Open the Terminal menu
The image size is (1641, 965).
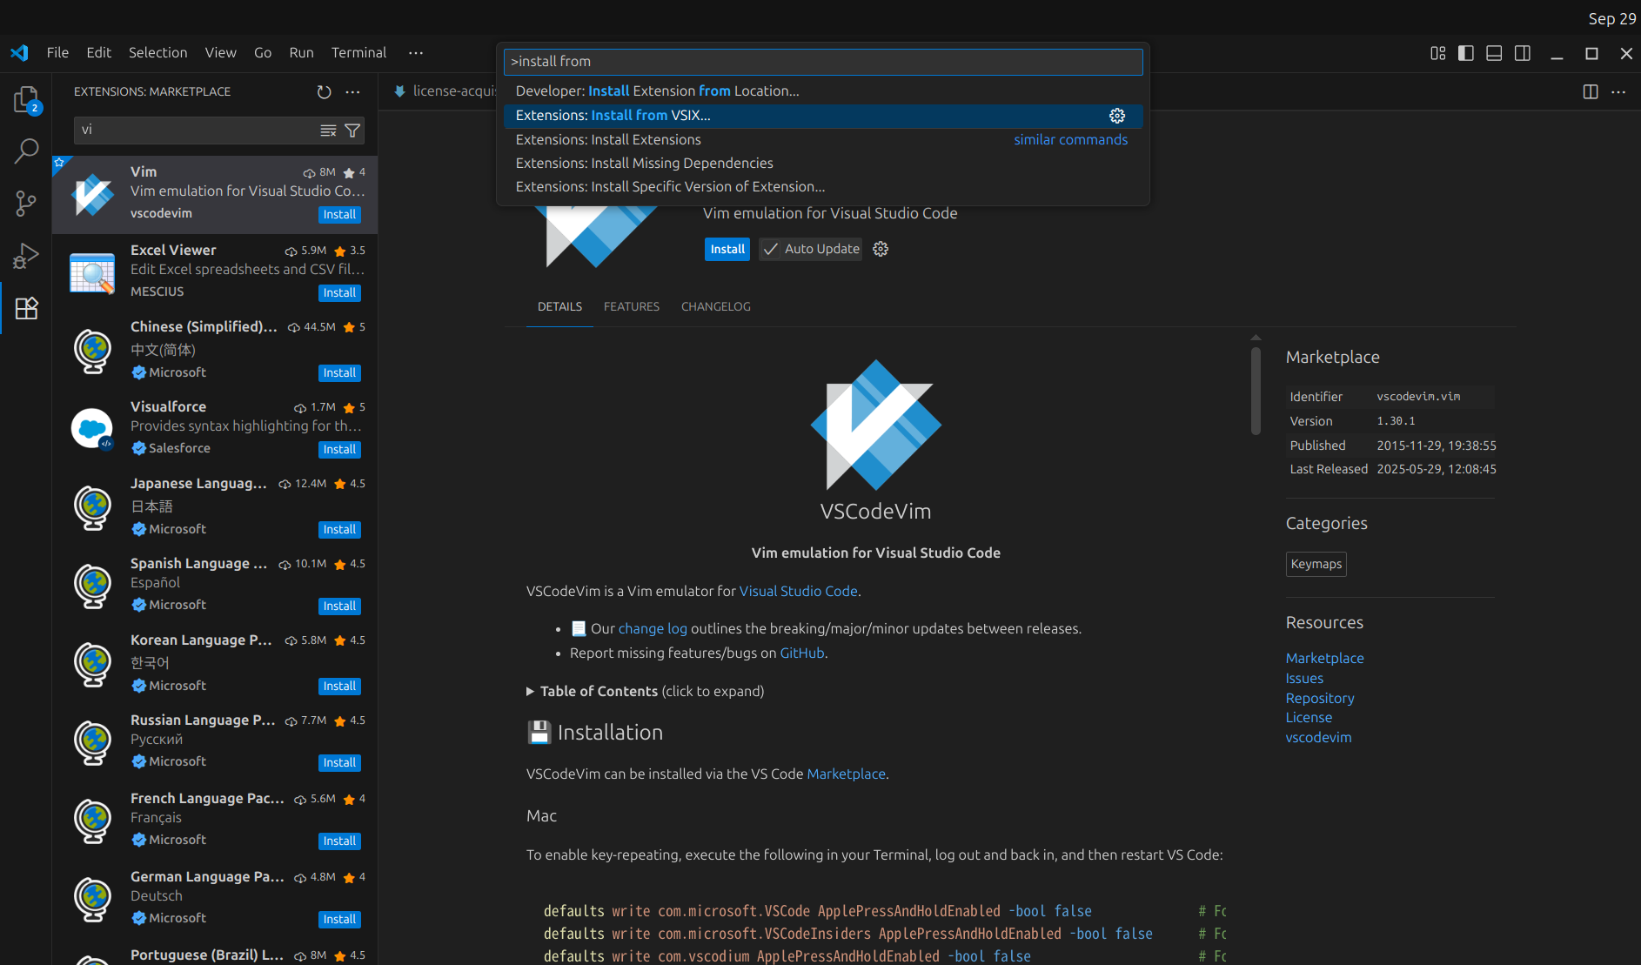[358, 52]
